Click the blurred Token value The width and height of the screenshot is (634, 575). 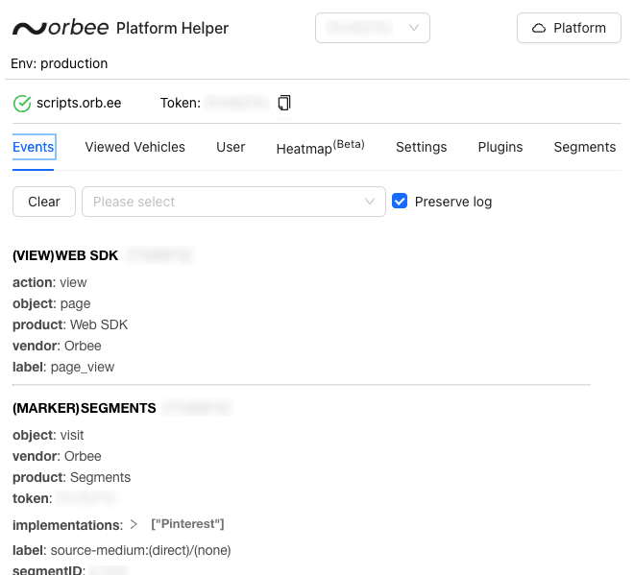(x=237, y=103)
